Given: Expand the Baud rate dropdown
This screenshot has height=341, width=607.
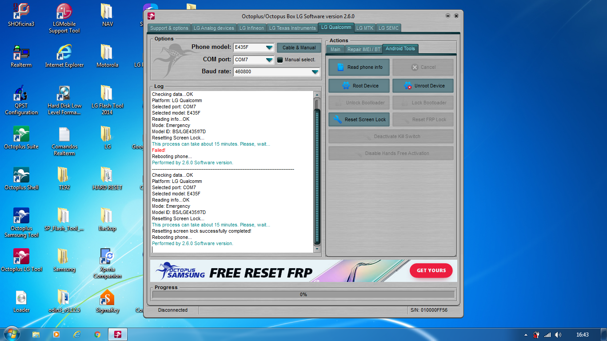Looking at the screenshot, I should click(x=315, y=71).
